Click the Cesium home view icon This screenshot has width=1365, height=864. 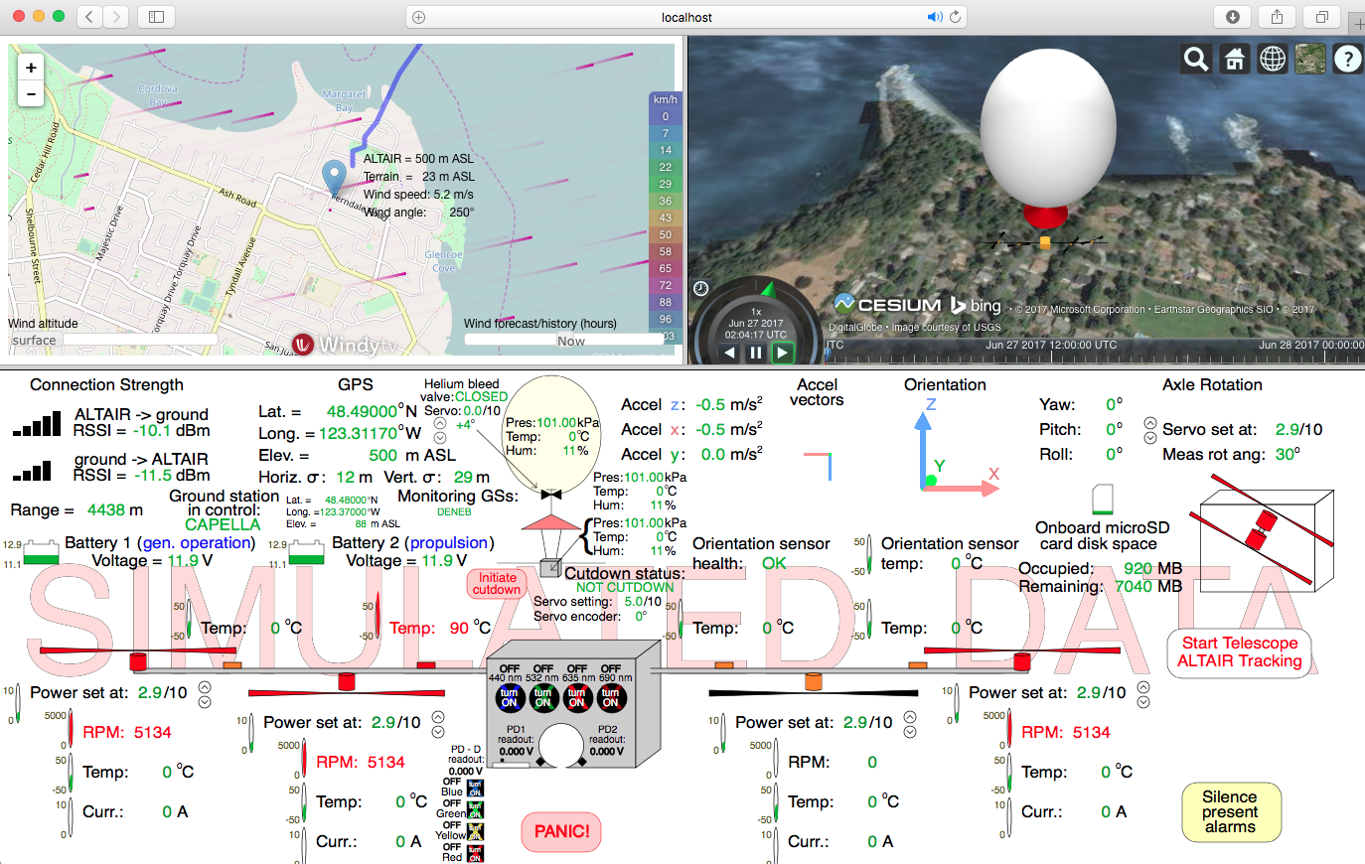(1234, 60)
